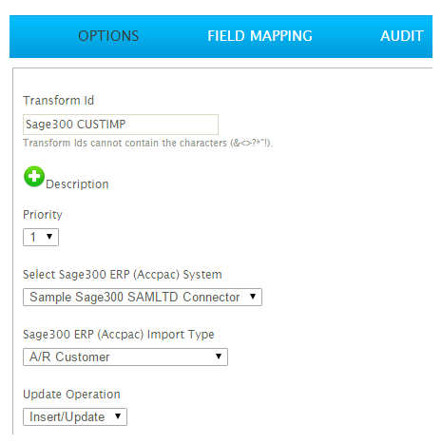Go to the AUDIT tab

(402, 36)
